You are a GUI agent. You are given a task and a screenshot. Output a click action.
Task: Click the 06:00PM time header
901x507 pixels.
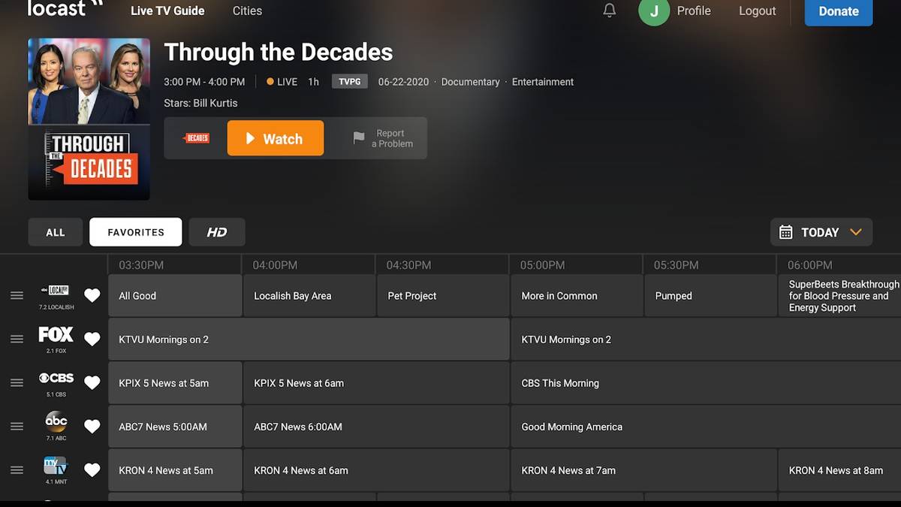tap(809, 265)
